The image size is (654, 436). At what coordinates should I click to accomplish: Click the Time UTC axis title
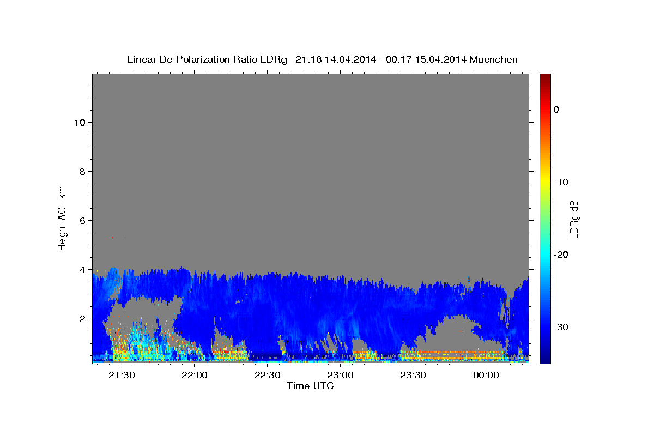click(310, 386)
